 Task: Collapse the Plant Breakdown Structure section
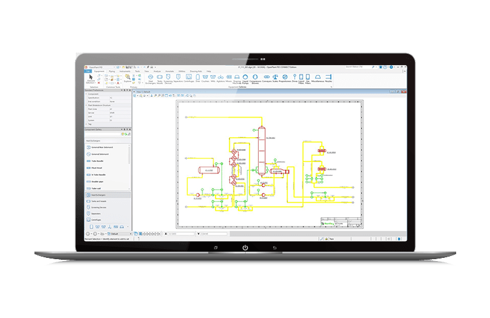[x=86, y=105]
